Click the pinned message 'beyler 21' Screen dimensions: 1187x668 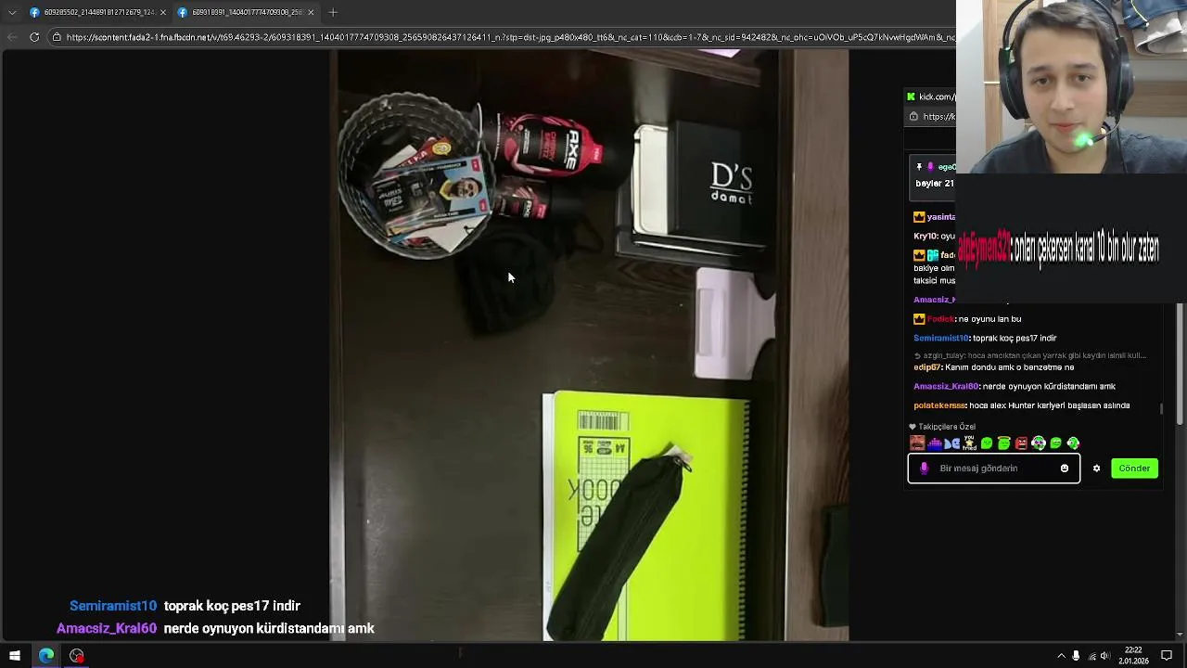[935, 184]
